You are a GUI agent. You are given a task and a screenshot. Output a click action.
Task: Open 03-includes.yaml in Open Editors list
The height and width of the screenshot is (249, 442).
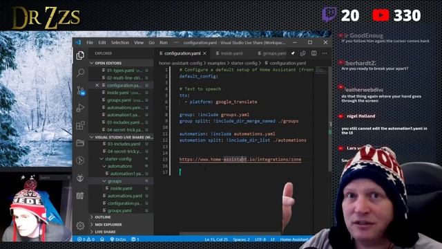(122, 122)
